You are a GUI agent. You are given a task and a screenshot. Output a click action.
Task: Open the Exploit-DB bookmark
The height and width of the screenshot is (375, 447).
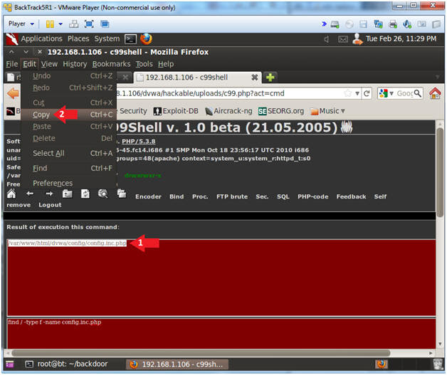tap(176, 111)
